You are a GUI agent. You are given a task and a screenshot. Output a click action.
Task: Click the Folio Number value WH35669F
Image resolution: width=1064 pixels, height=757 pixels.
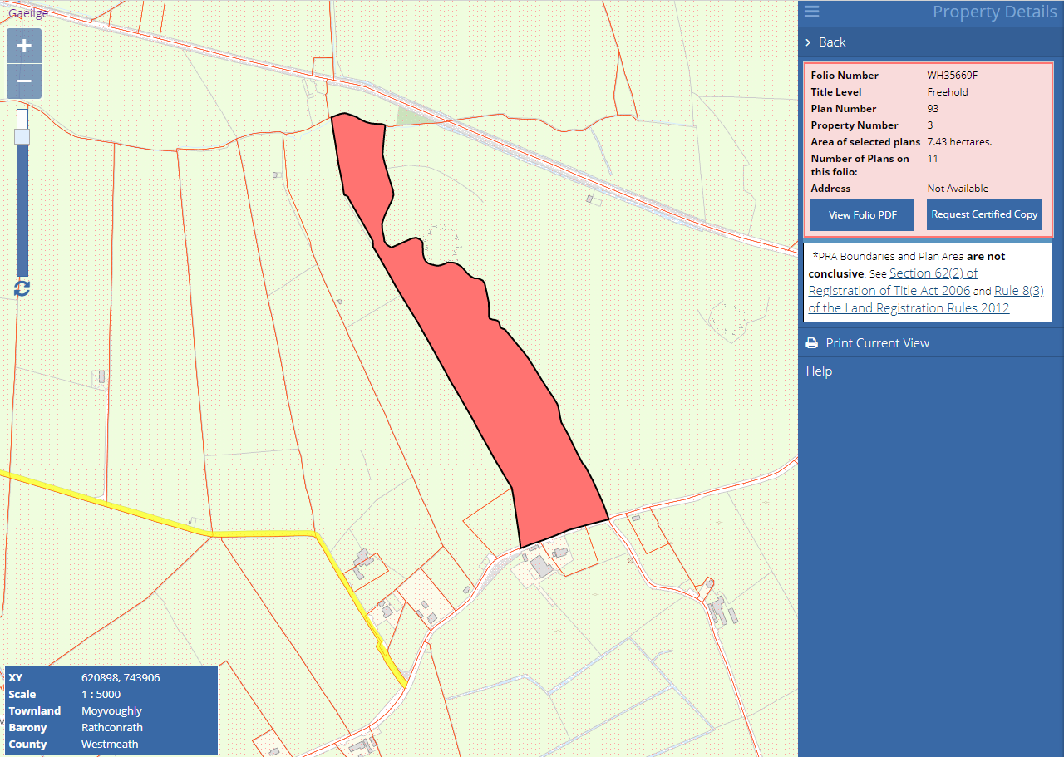tap(953, 75)
